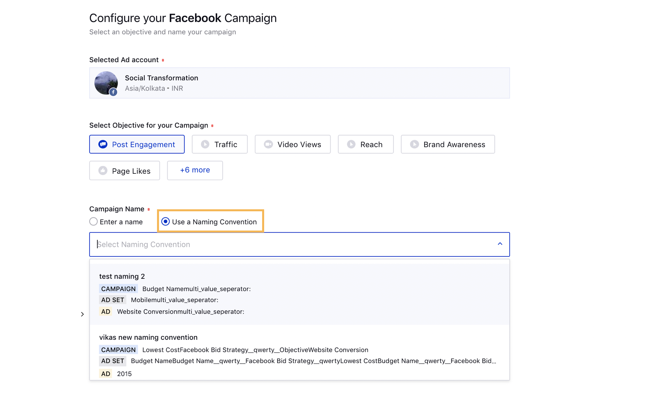Click the AD SET tag under test naming 2
Screen dimensions: 658x394
(x=113, y=300)
